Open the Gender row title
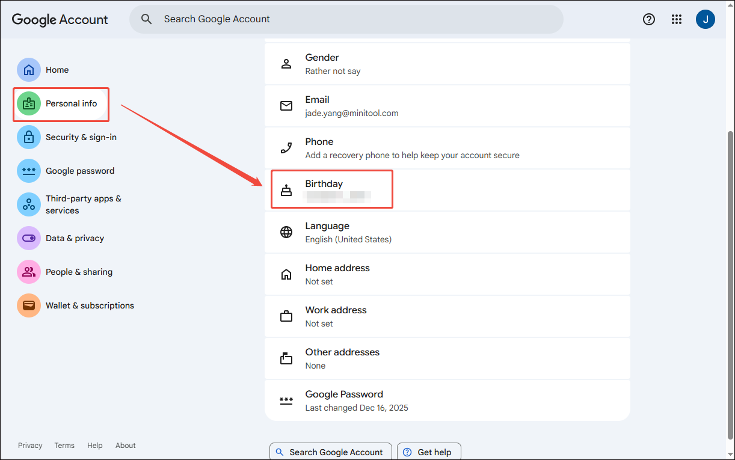 [x=322, y=58]
